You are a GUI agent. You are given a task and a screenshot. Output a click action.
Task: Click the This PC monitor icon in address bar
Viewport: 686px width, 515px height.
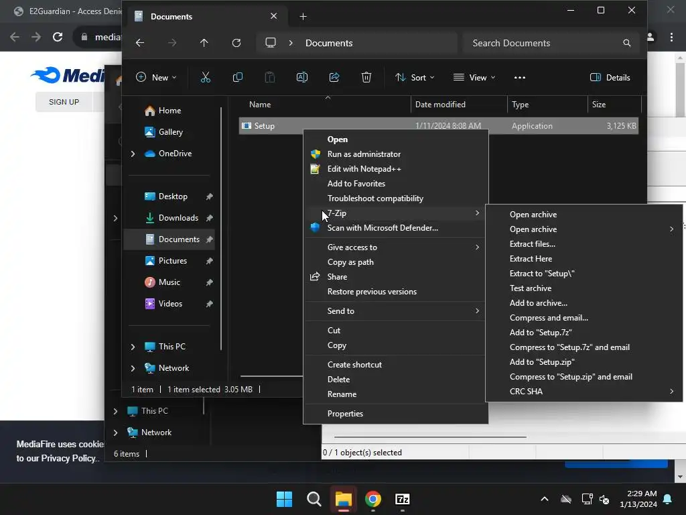(271, 43)
